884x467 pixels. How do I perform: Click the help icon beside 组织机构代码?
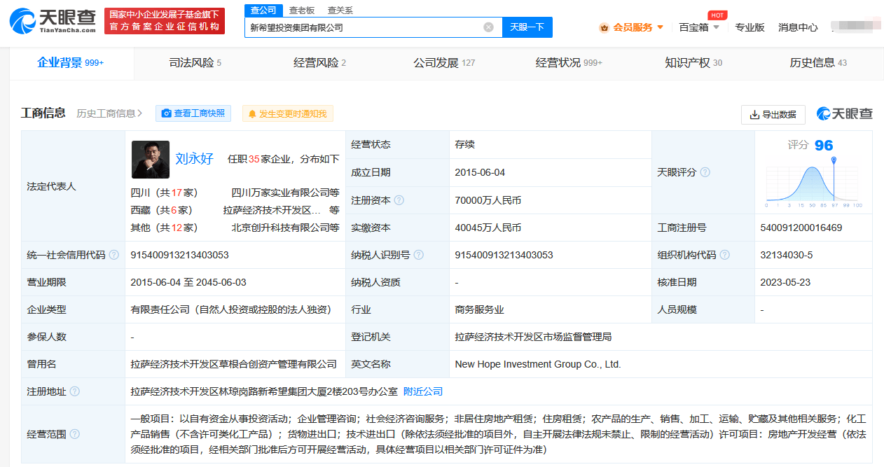point(725,255)
